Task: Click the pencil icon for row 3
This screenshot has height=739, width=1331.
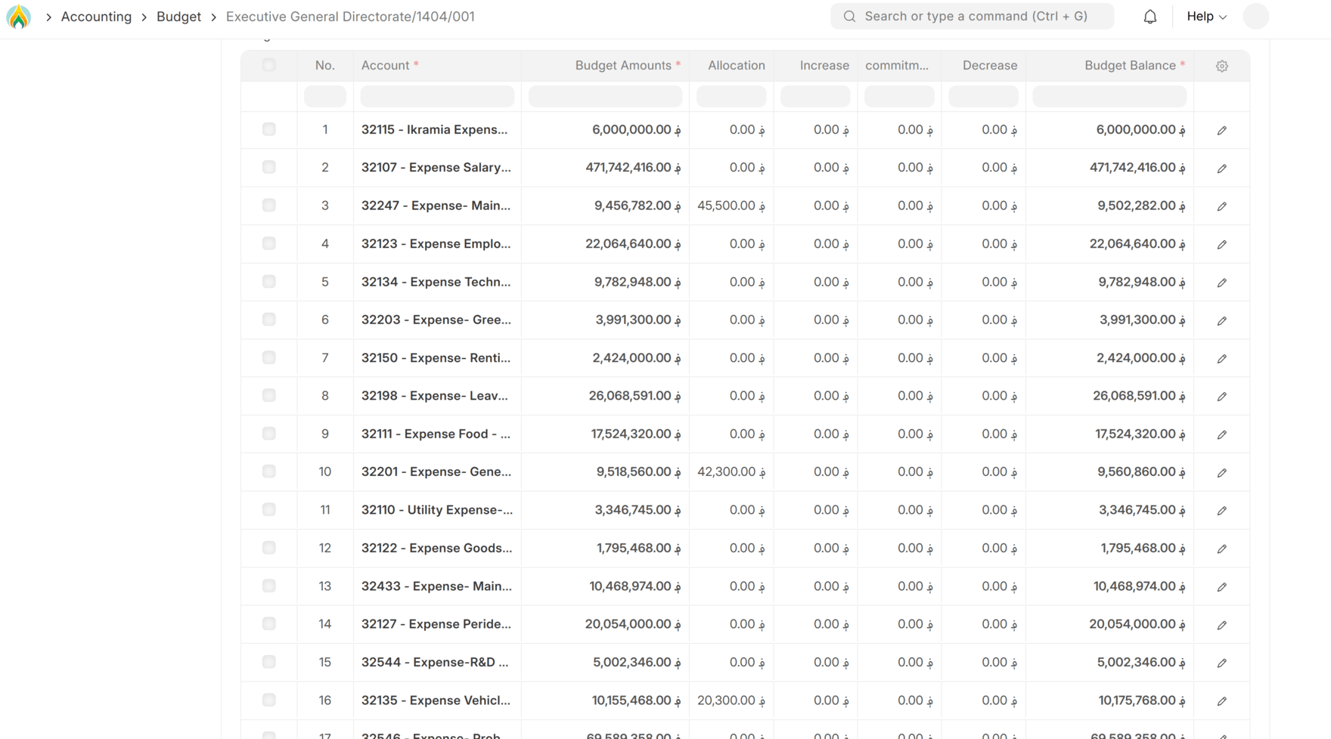Action: point(1221,206)
